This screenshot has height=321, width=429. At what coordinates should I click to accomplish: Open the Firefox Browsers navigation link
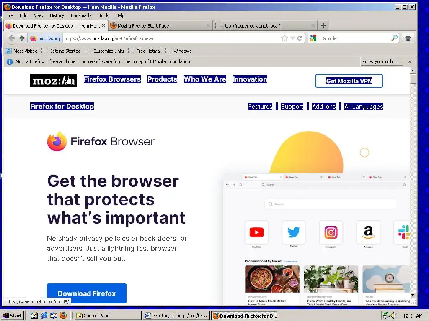[x=112, y=79]
